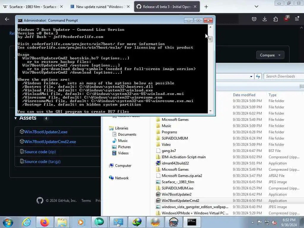Select SUPAIDOLMIUM.iso file

(178, 188)
